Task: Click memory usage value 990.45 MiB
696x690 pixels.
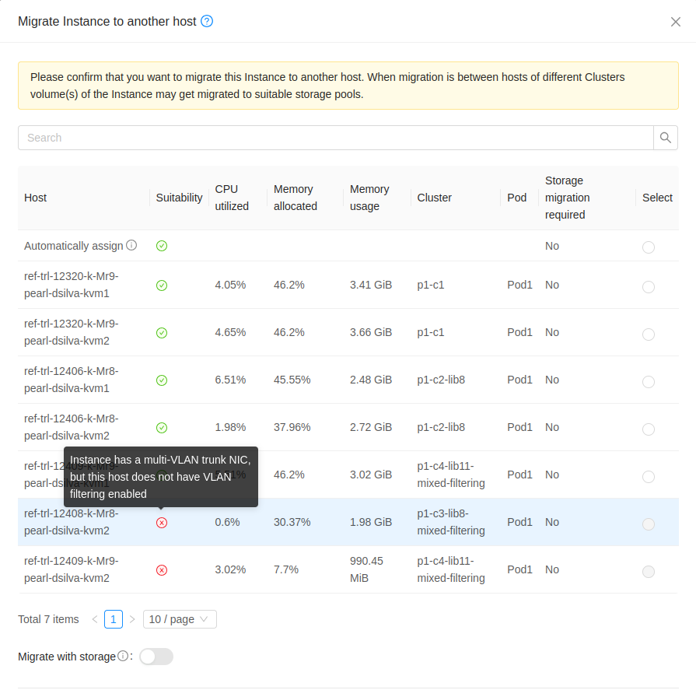Action: (x=366, y=569)
